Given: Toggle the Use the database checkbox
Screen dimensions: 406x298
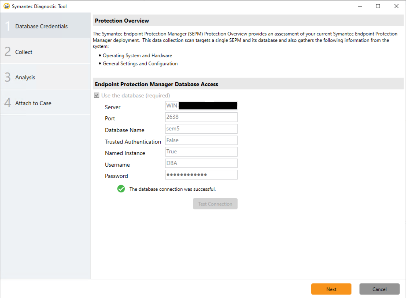Looking at the screenshot, I should 97,95.
